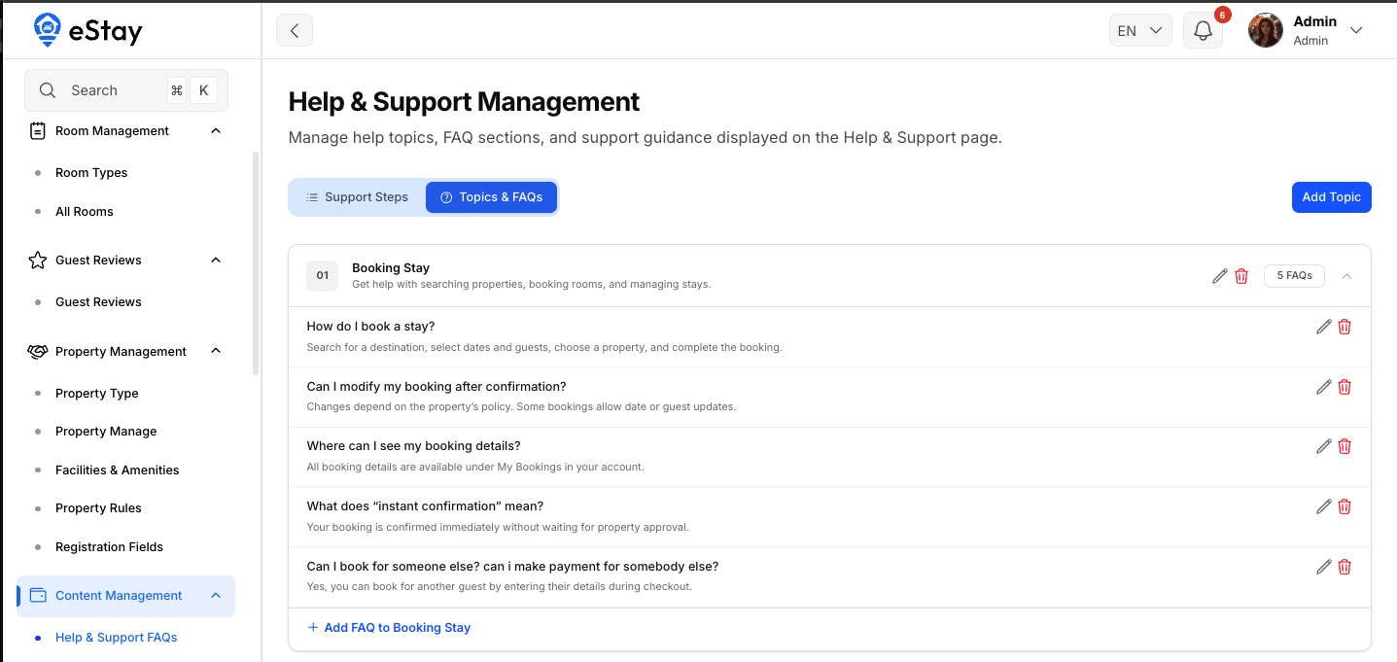Open the Admin account dropdown arrow
The width and height of the screenshot is (1397, 662).
click(x=1356, y=30)
